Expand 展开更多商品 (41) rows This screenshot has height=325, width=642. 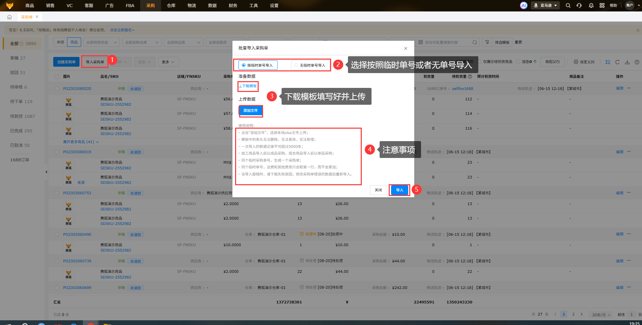(81, 142)
